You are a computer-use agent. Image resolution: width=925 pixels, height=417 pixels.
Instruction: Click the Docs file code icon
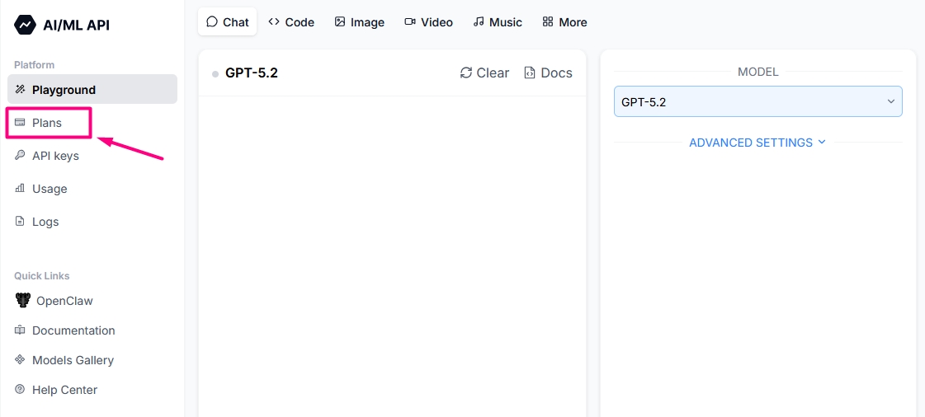pyautogui.click(x=530, y=73)
